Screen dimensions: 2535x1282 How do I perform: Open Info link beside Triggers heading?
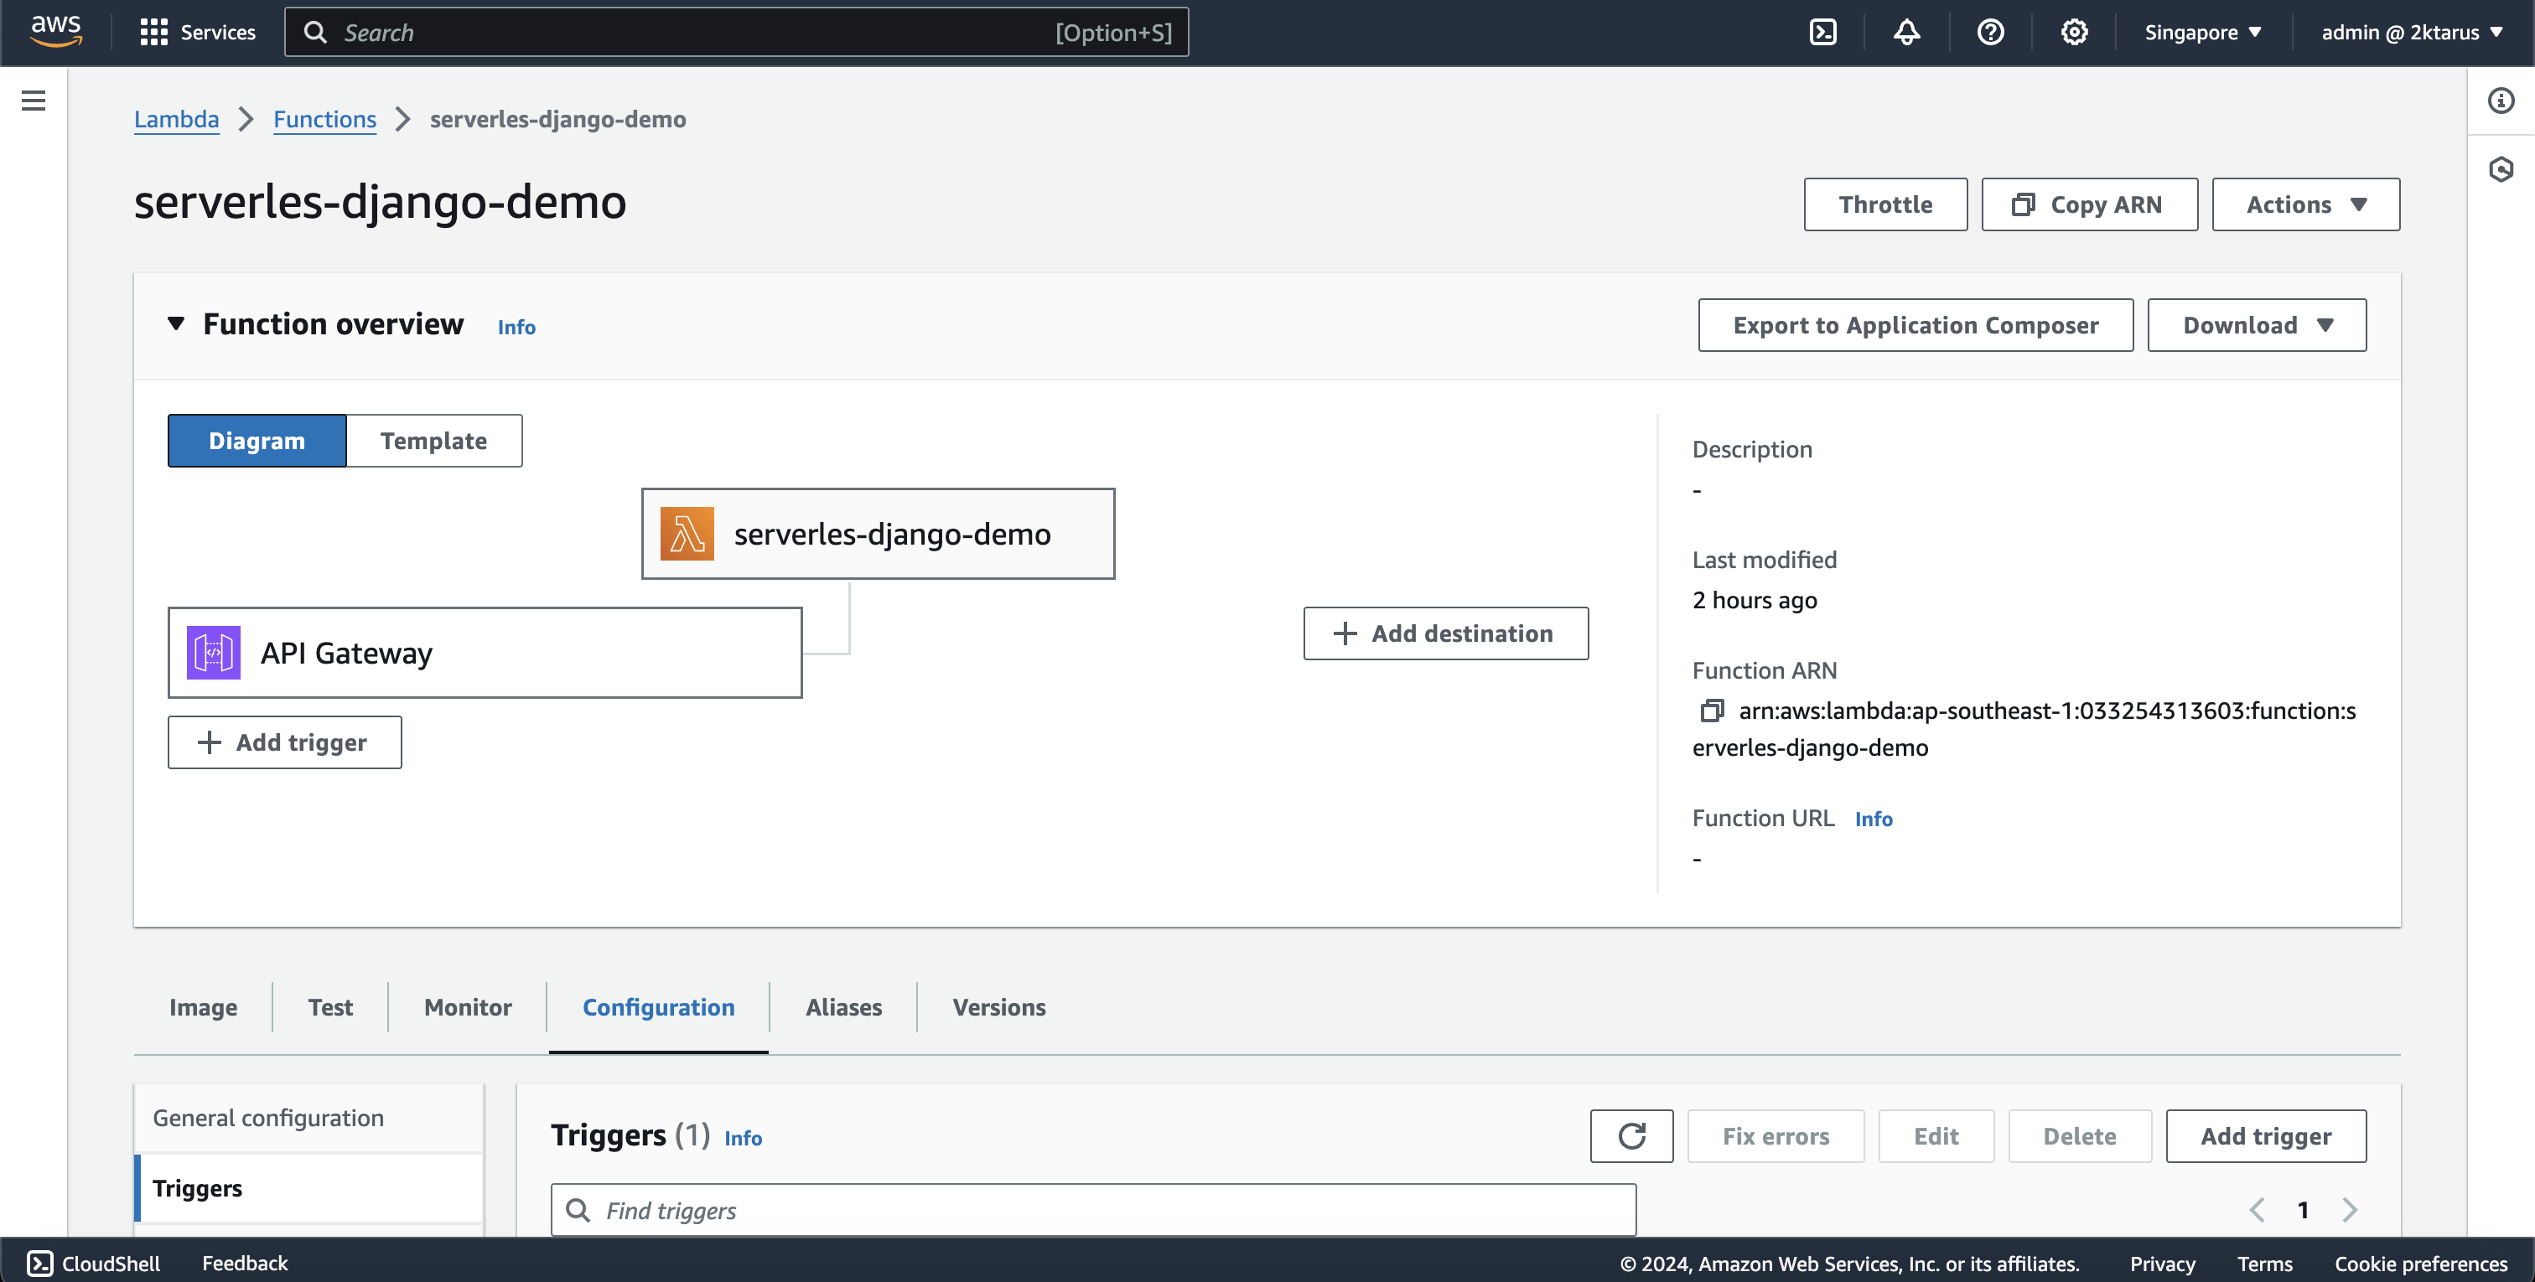[x=743, y=1137]
